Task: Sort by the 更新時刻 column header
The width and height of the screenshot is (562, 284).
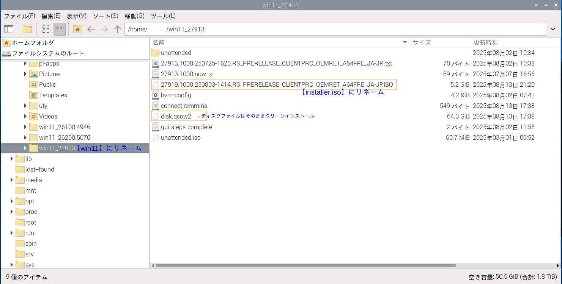Action: [515, 42]
